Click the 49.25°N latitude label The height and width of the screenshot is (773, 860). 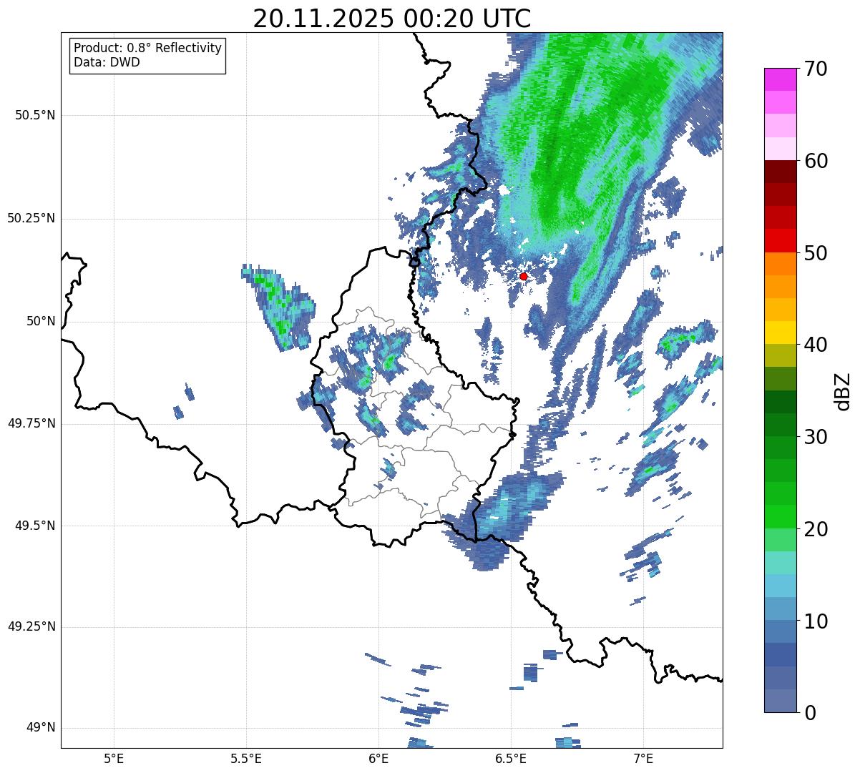tap(31, 626)
